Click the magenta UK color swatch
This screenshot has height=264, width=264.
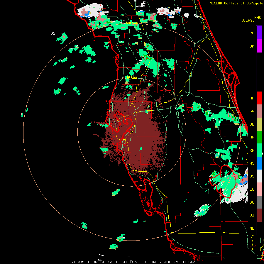click(x=259, y=46)
